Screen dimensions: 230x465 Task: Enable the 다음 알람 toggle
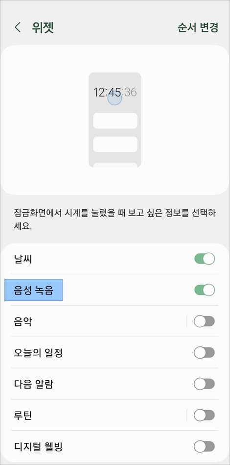coord(204,384)
